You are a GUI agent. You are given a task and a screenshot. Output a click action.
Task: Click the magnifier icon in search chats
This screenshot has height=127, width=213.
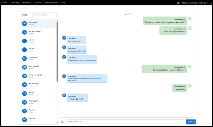point(35,15)
